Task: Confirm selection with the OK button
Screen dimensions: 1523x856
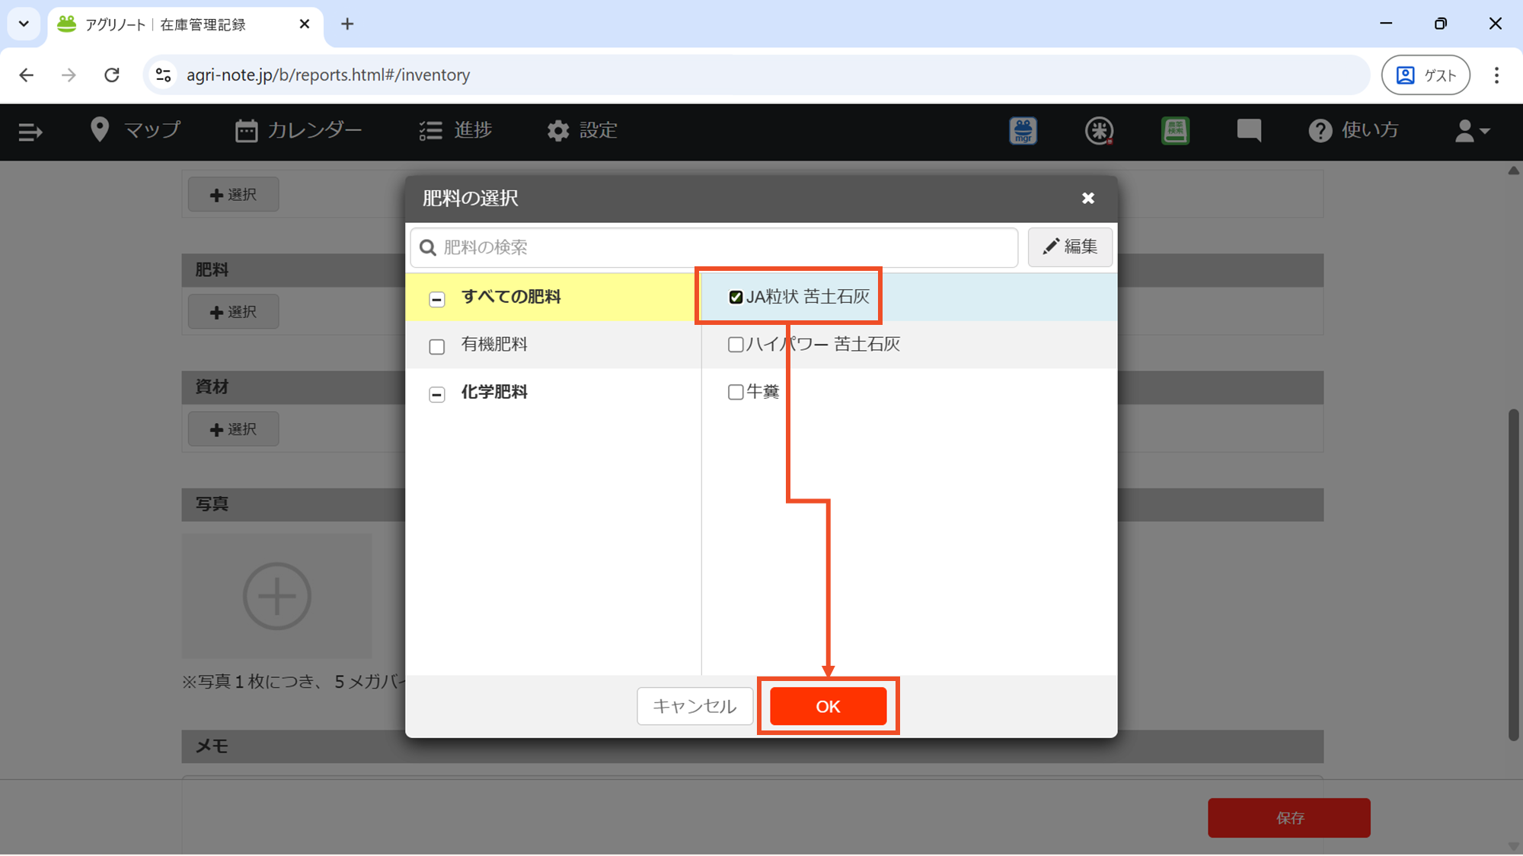Action: click(828, 706)
